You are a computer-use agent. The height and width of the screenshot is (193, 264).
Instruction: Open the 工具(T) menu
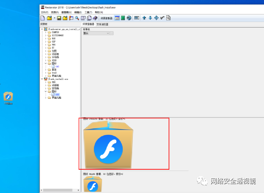(88, 13)
